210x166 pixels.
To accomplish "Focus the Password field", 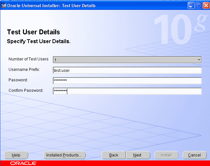I will [x=127, y=81].
